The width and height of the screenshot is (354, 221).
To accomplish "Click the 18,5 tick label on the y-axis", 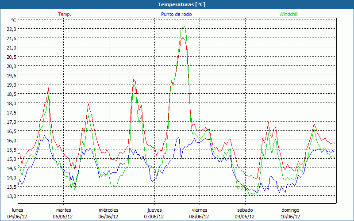I will click(x=12, y=94).
